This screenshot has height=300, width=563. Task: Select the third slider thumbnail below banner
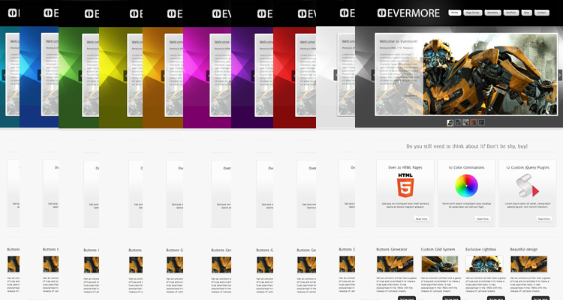[465, 123]
